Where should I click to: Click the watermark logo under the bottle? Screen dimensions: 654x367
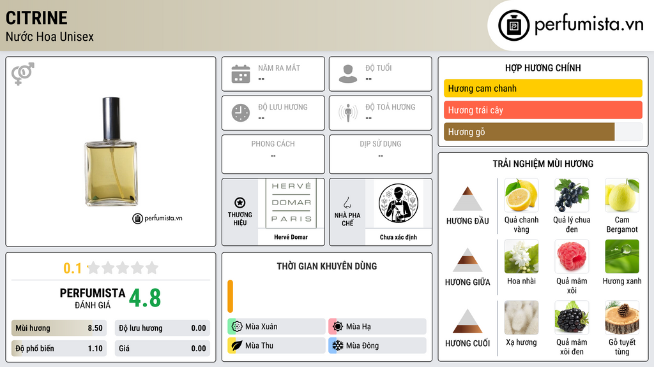click(x=157, y=218)
